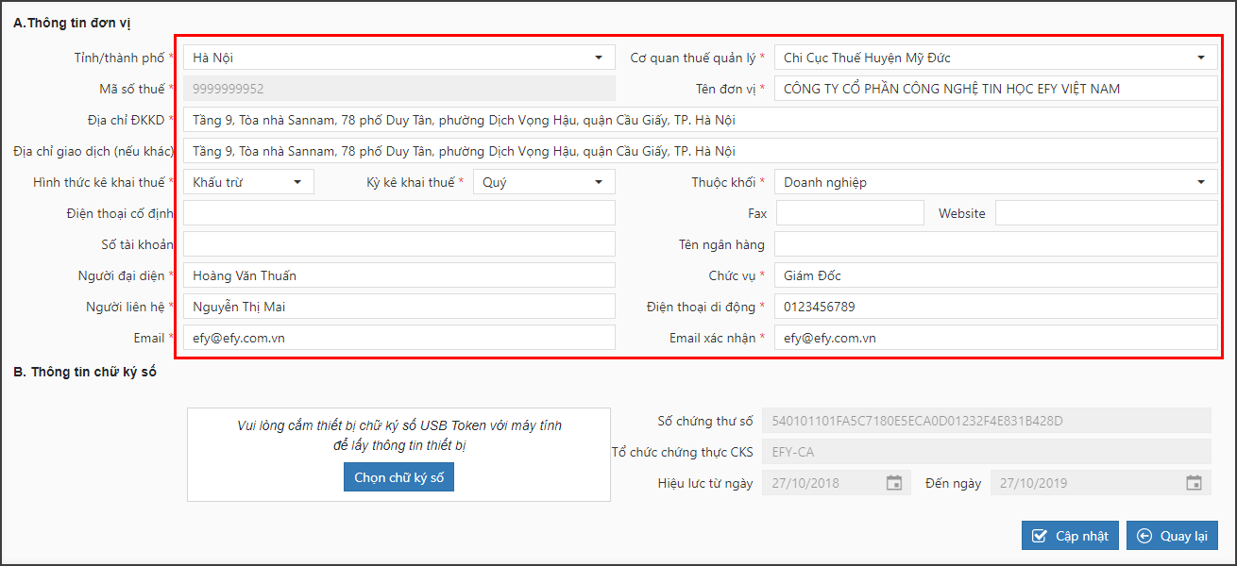
Task: Click the Số tài khoản field
Action: tap(398, 244)
